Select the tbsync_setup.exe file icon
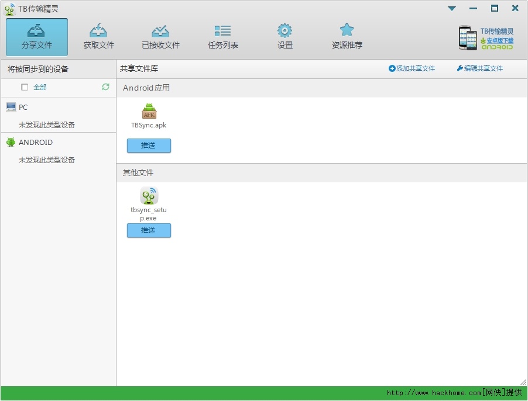528x401 pixels. point(149,195)
